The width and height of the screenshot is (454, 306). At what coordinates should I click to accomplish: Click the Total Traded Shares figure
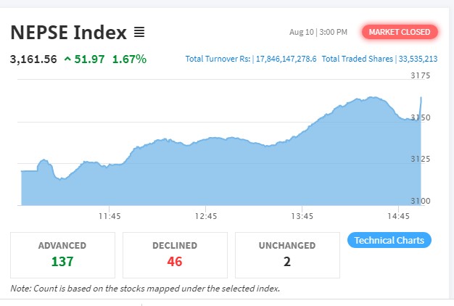click(416, 59)
